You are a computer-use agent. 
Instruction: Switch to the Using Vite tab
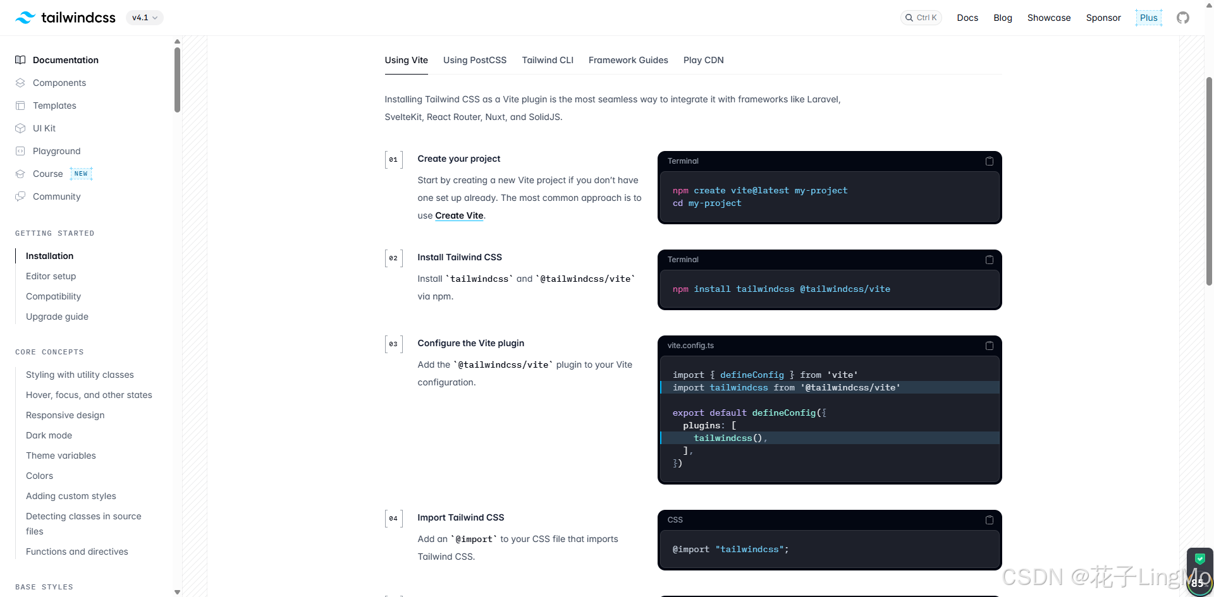pyautogui.click(x=406, y=60)
